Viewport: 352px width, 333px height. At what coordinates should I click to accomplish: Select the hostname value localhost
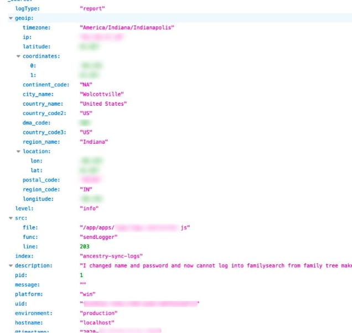click(97, 322)
